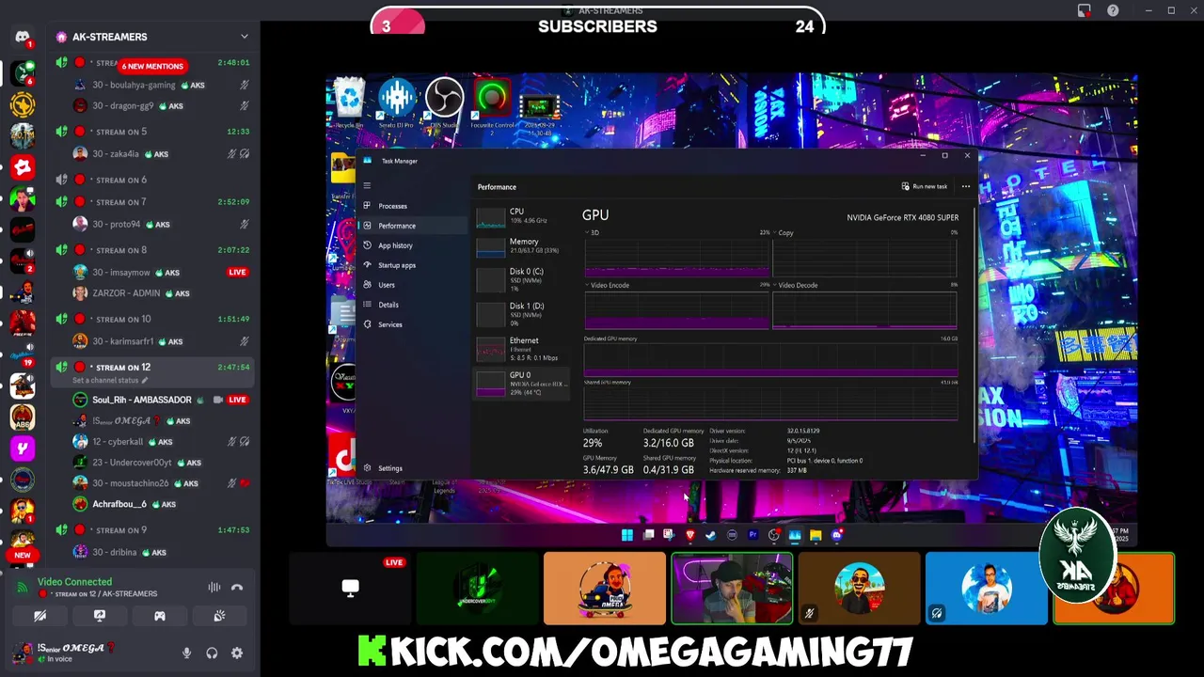Image resolution: width=1204 pixels, height=677 pixels.
Task: Join the Stream on 8 voice channel
Action: (x=150, y=250)
